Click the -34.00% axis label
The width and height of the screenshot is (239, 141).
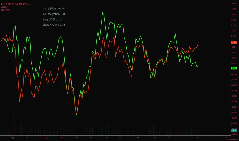pos(234,134)
